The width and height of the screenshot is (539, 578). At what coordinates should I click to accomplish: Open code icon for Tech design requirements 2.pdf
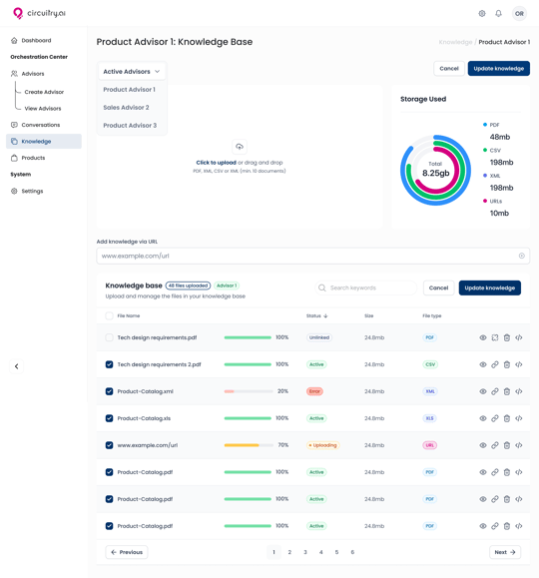coord(519,364)
